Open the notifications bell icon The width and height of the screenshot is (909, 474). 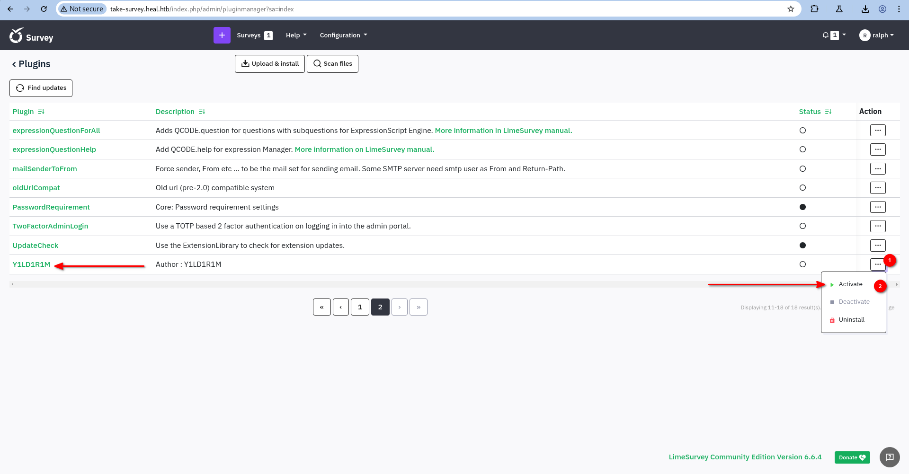(826, 35)
